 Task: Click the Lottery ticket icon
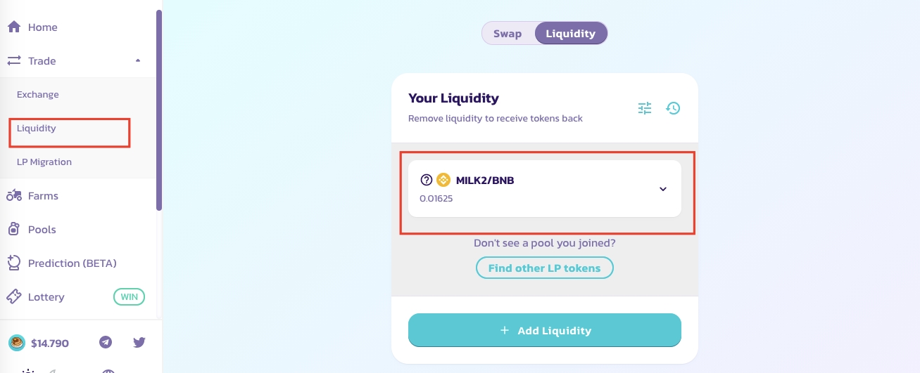coord(14,297)
